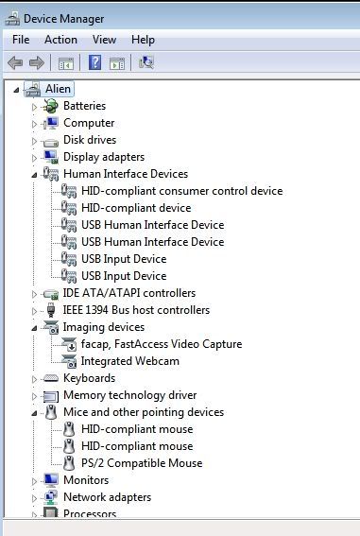This screenshot has height=536, width=360.
Task: Click the Show/Hide Action Pane toolbar icon
Action: (x=117, y=63)
